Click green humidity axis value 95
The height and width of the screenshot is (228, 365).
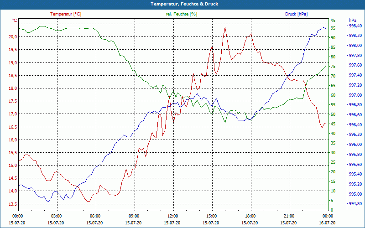pyautogui.click(x=333, y=28)
